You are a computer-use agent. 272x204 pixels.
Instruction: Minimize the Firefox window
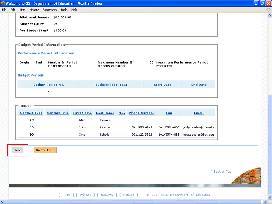(256, 3)
